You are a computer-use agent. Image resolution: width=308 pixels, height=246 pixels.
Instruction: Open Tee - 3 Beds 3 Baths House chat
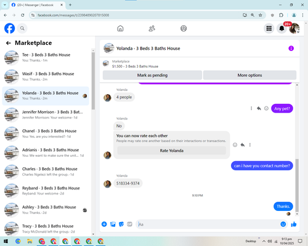tap(46, 58)
